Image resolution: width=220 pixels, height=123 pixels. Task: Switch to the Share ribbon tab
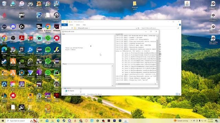click(x=78, y=25)
